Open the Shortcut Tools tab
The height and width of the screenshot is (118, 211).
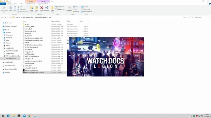pyautogui.click(x=31, y=4)
